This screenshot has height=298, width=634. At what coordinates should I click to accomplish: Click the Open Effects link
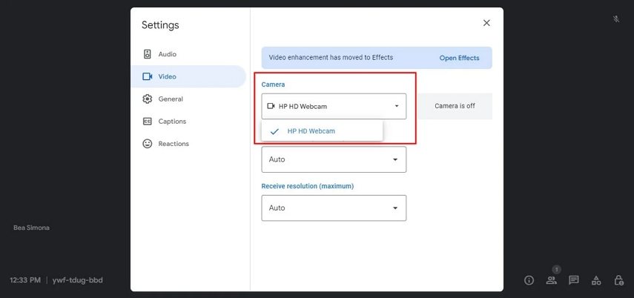[459, 58]
